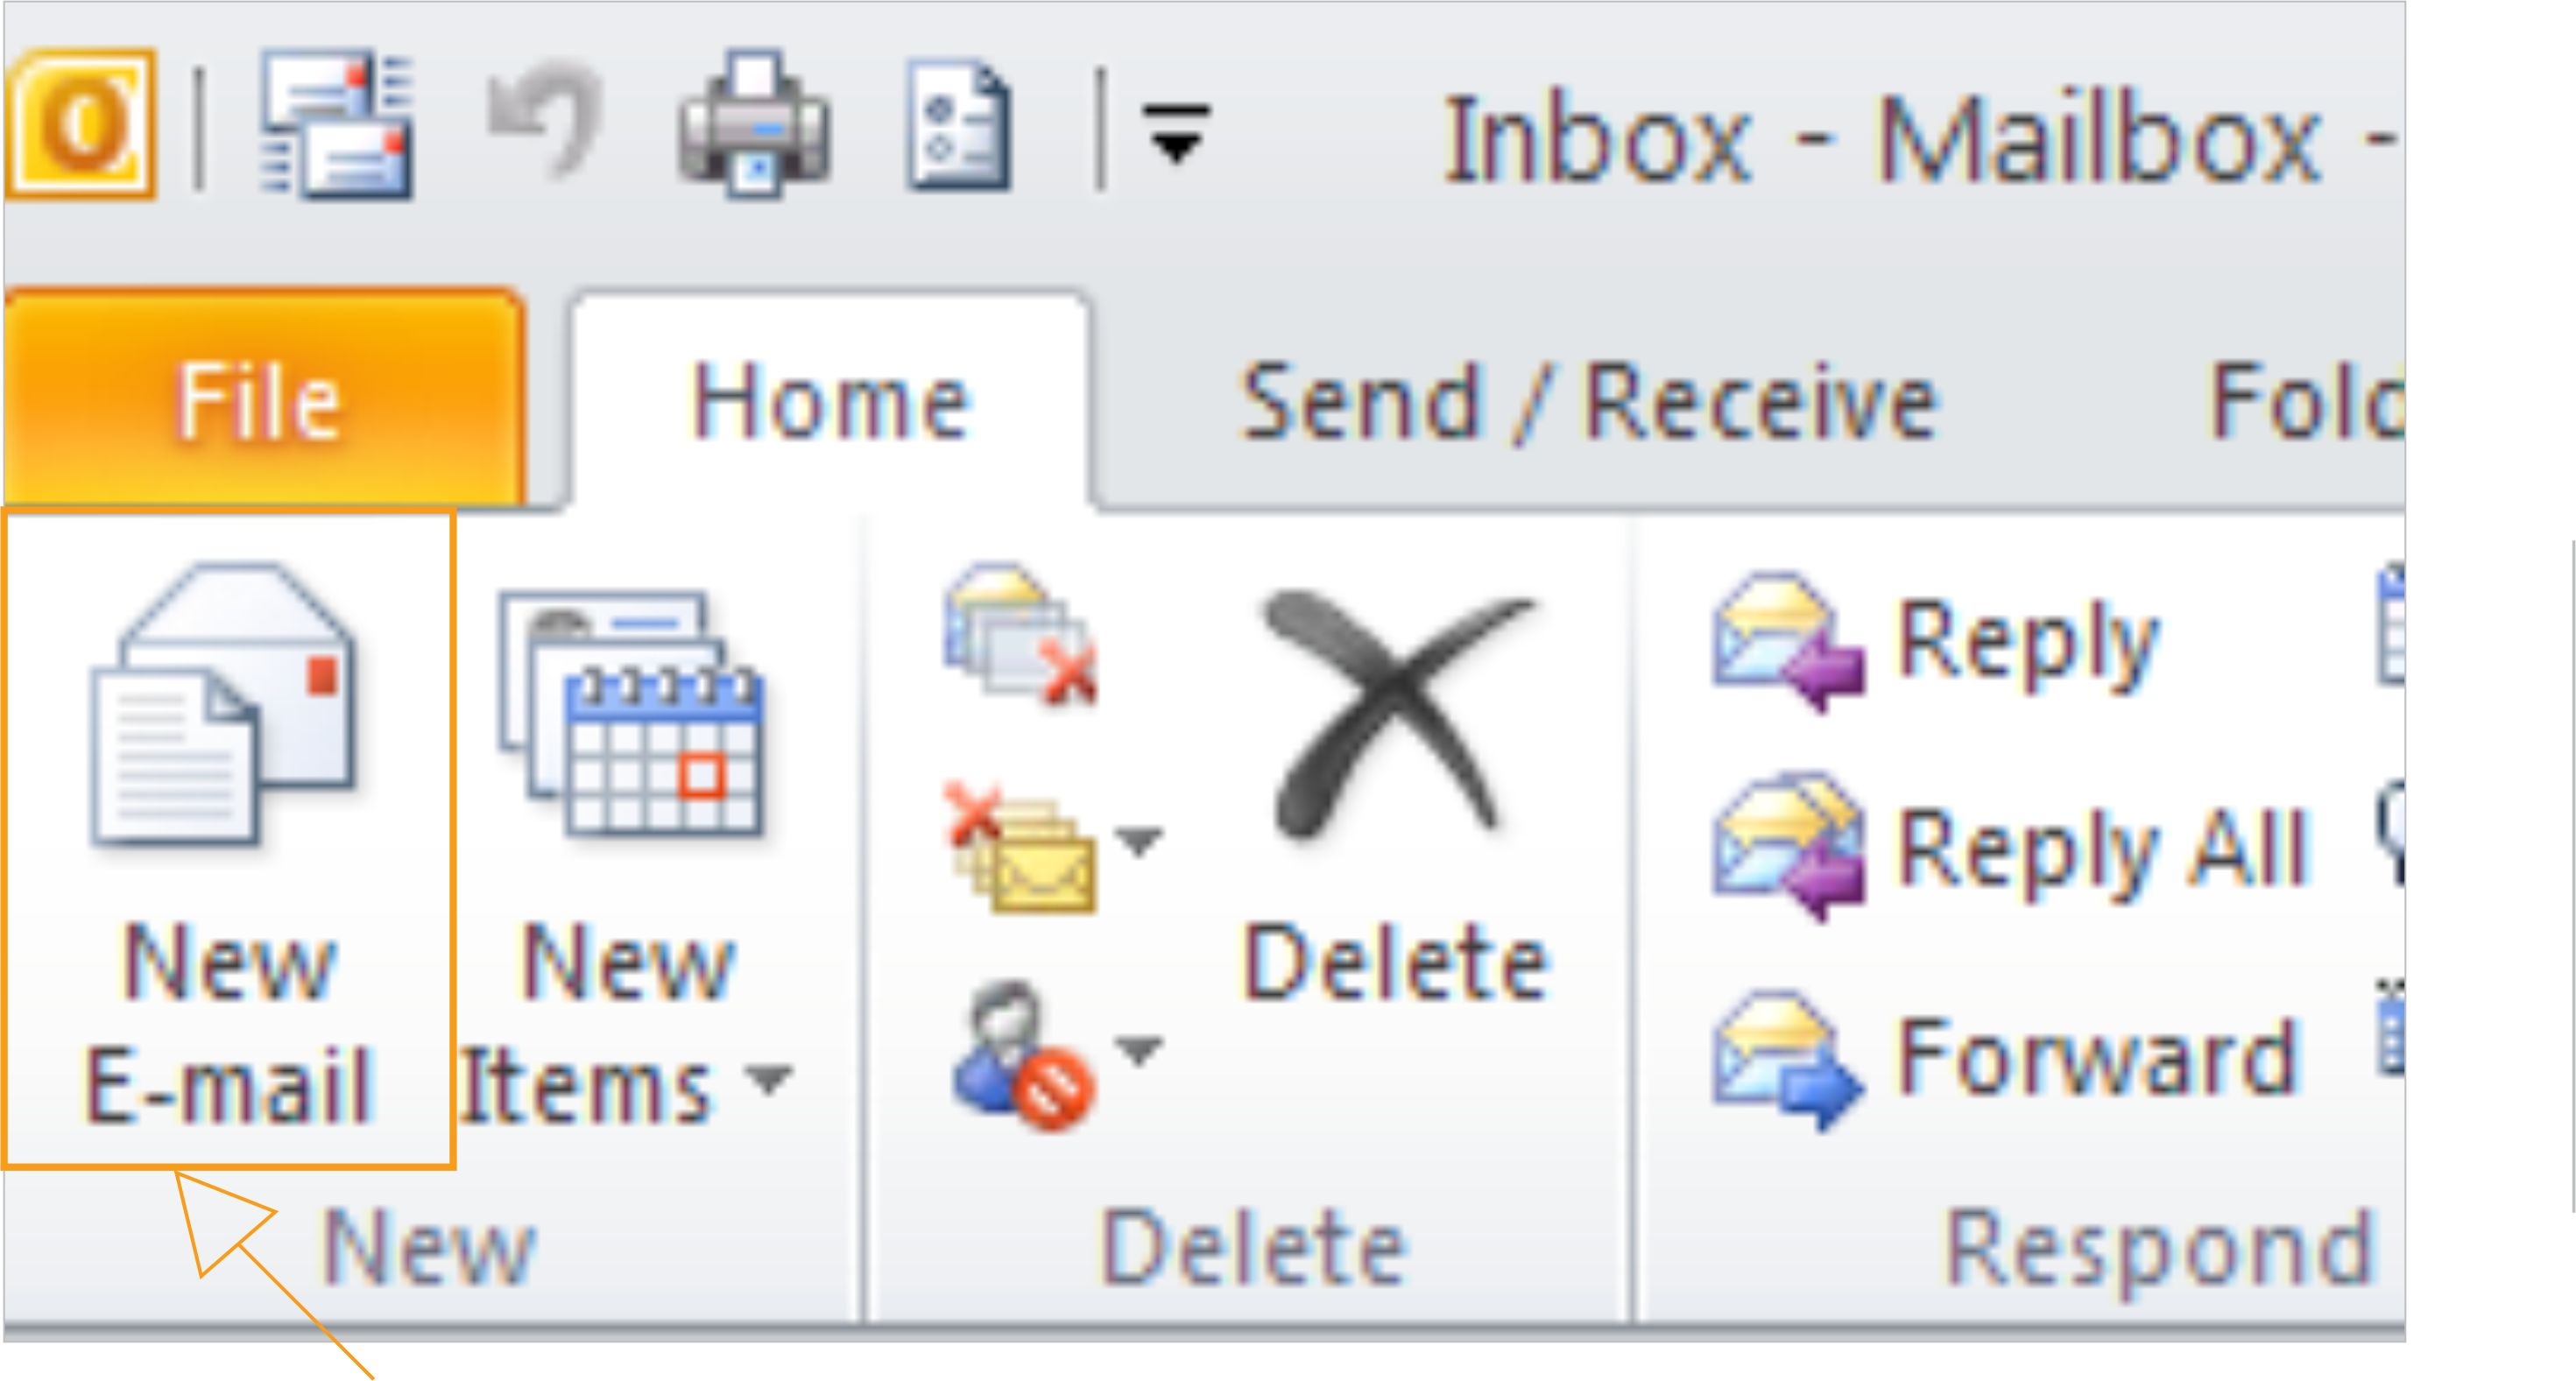Viewport: 2576px width, 1381px height.
Task: Reply to the selected message
Action: coord(1935,640)
